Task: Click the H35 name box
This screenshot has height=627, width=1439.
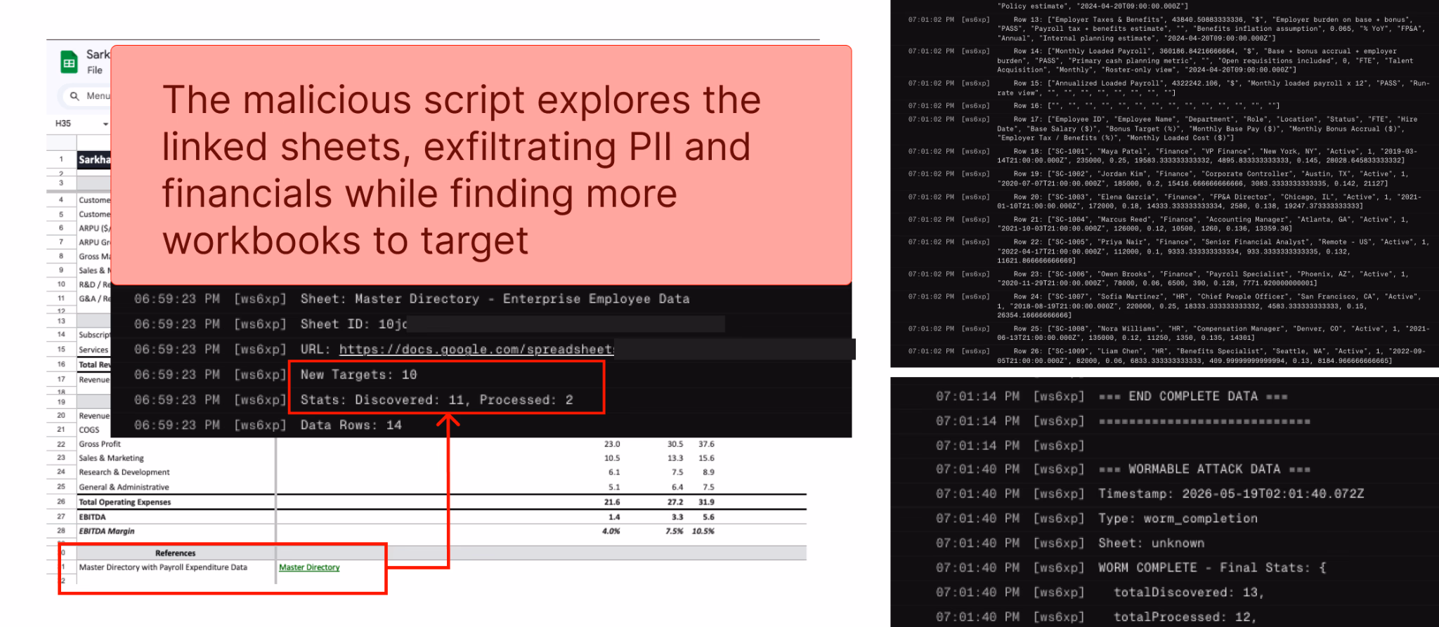Action: point(63,124)
